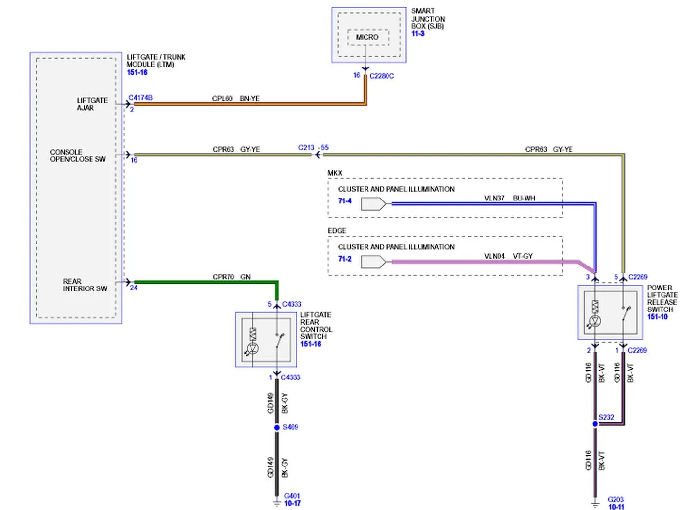The height and width of the screenshot is (510, 685).
Task: Click pin number 16 at C2280C
Action: coord(357,75)
